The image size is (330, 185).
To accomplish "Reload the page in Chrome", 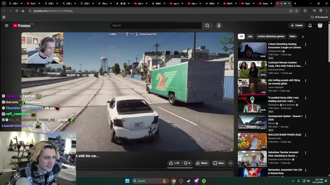I will [x=17, y=11].
